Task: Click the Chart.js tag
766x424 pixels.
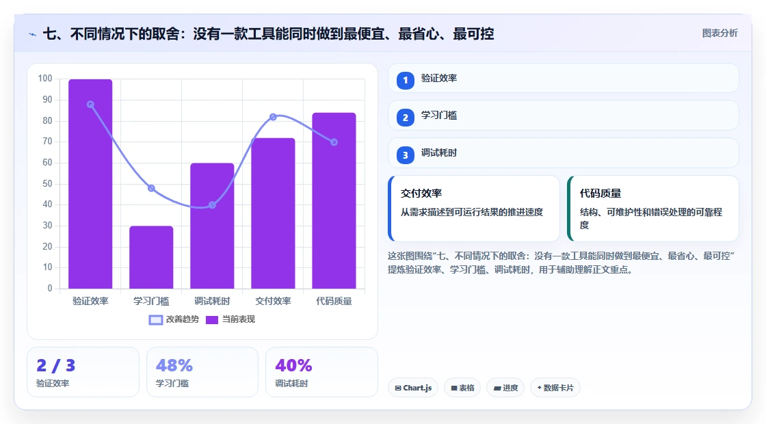Action: tap(413, 388)
